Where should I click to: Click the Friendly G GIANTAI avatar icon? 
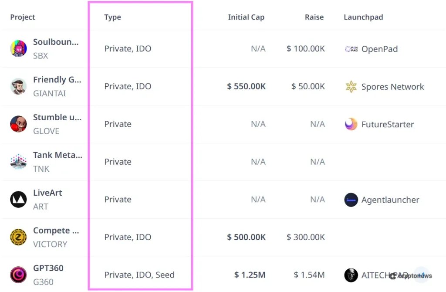click(x=18, y=86)
